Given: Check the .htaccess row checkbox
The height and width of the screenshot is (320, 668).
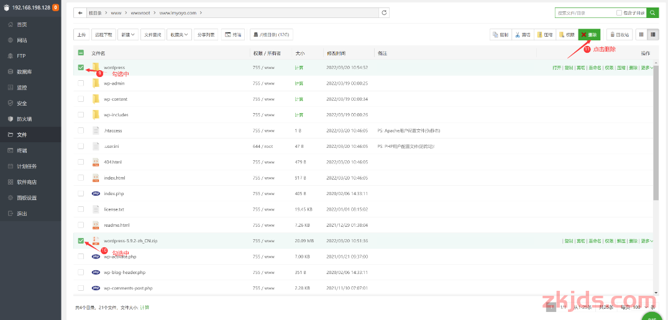Looking at the screenshot, I should click(81, 130).
